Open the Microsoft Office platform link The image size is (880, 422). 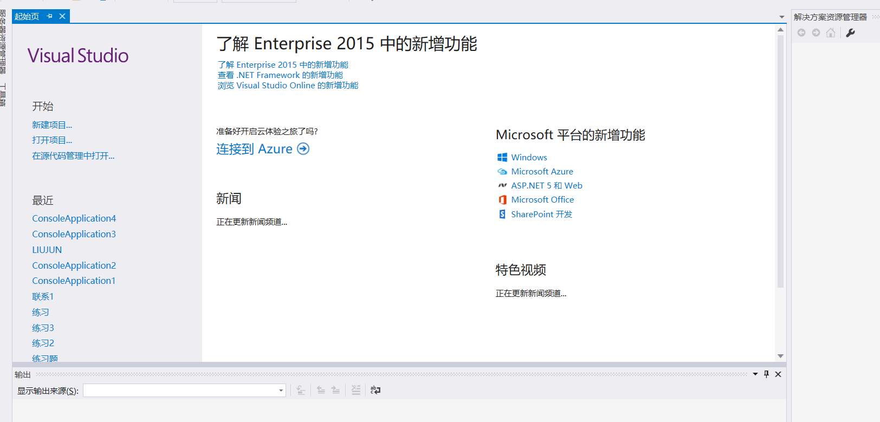(x=542, y=199)
